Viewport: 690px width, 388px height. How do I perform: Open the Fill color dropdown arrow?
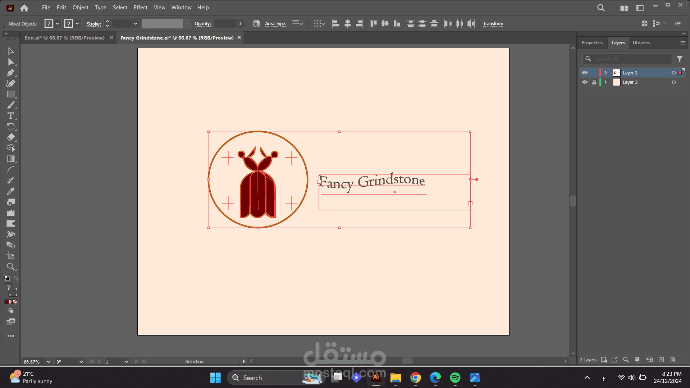click(x=57, y=24)
